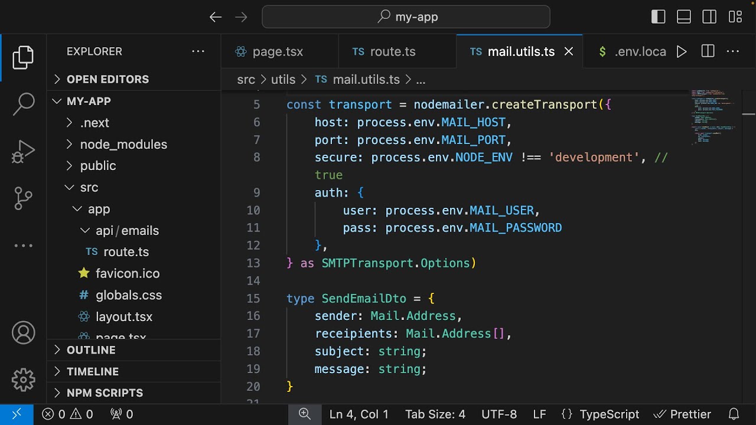Click the src breadcrumb segment

(246, 80)
